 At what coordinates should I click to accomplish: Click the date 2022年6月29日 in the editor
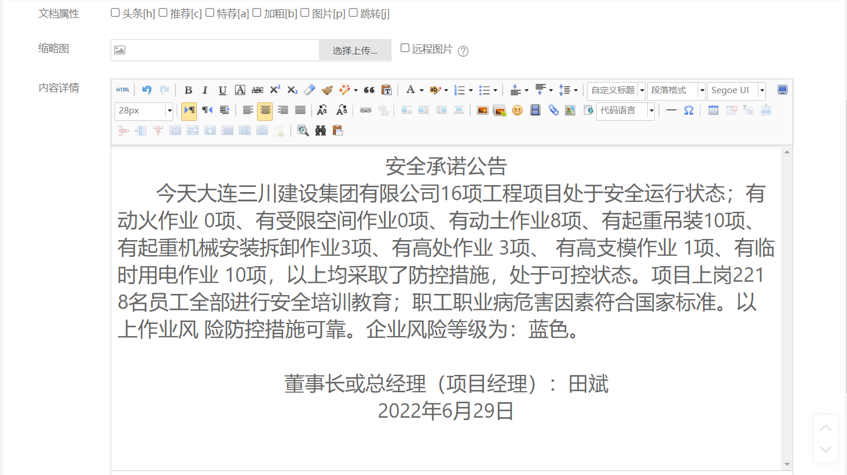click(446, 411)
